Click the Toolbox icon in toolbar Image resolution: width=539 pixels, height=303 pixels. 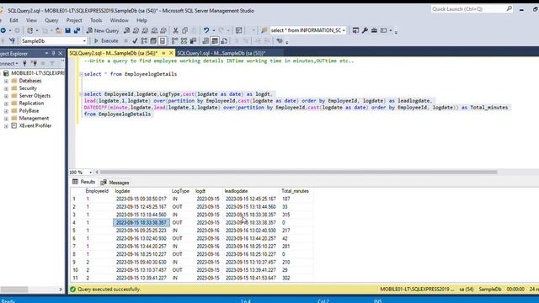pos(374,30)
